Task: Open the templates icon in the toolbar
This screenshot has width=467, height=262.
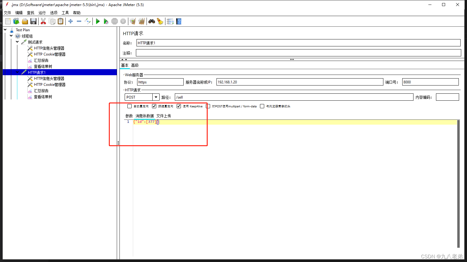Action: (16, 21)
